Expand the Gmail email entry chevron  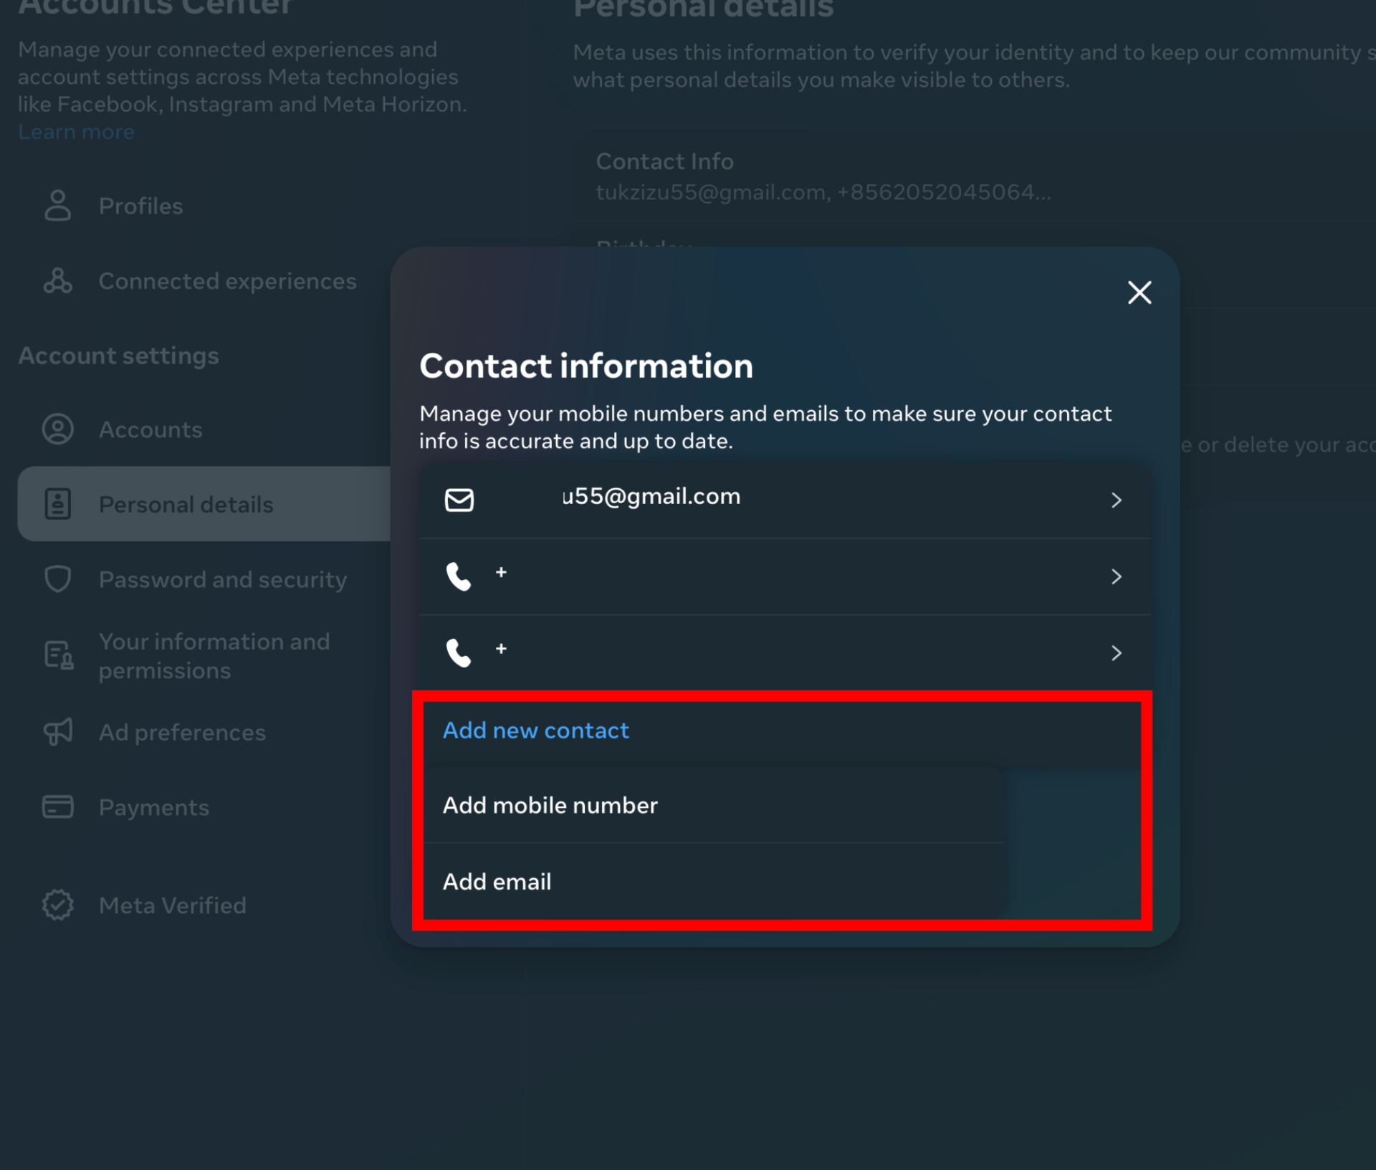pos(1116,500)
